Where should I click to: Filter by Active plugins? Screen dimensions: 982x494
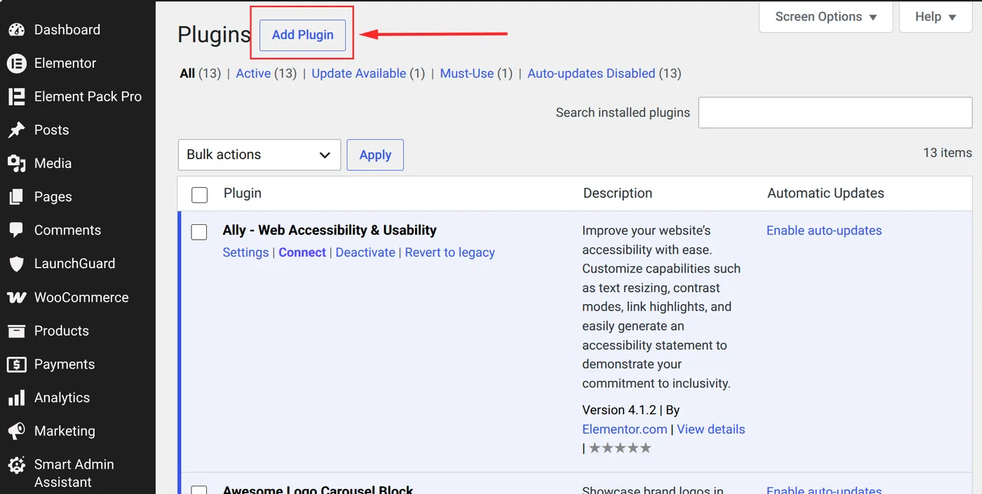[253, 74]
